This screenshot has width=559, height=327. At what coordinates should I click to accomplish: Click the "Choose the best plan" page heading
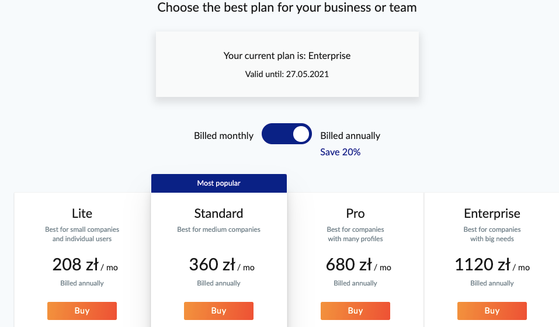287,8
